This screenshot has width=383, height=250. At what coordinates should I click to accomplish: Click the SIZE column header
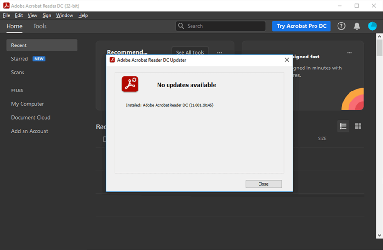click(322, 138)
